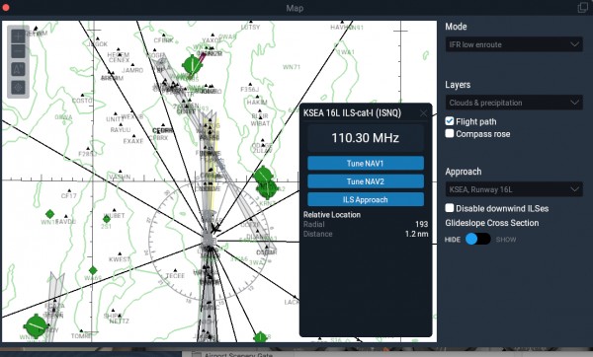Click the aircraft icon on the map
Image resolution: width=593 pixels, height=357 pixels.
[x=215, y=229]
